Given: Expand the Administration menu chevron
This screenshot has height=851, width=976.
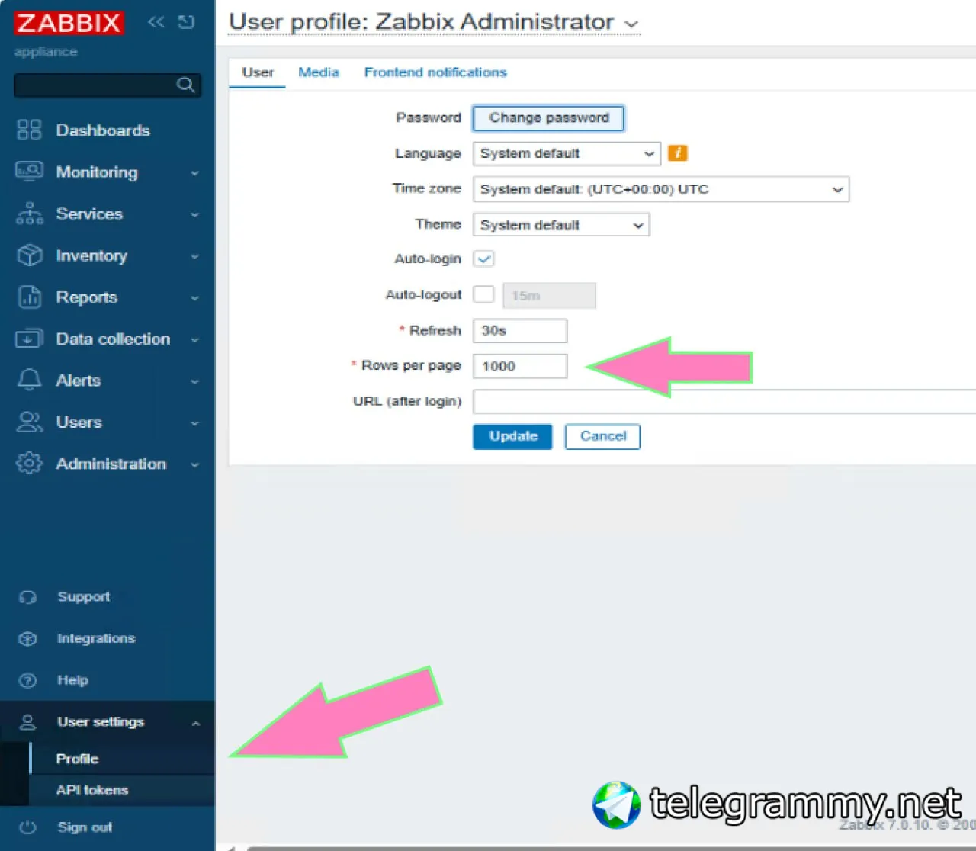Looking at the screenshot, I should pyautogui.click(x=194, y=464).
